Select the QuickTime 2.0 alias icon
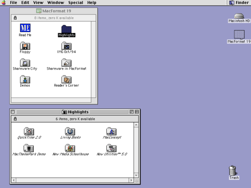This screenshot has height=188, width=251. (29, 131)
